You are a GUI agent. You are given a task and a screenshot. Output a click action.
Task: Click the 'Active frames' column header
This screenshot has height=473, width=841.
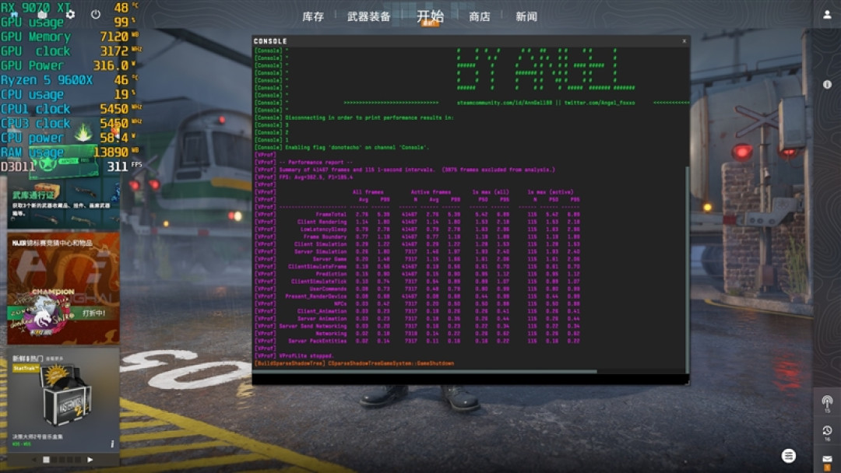pyautogui.click(x=431, y=192)
